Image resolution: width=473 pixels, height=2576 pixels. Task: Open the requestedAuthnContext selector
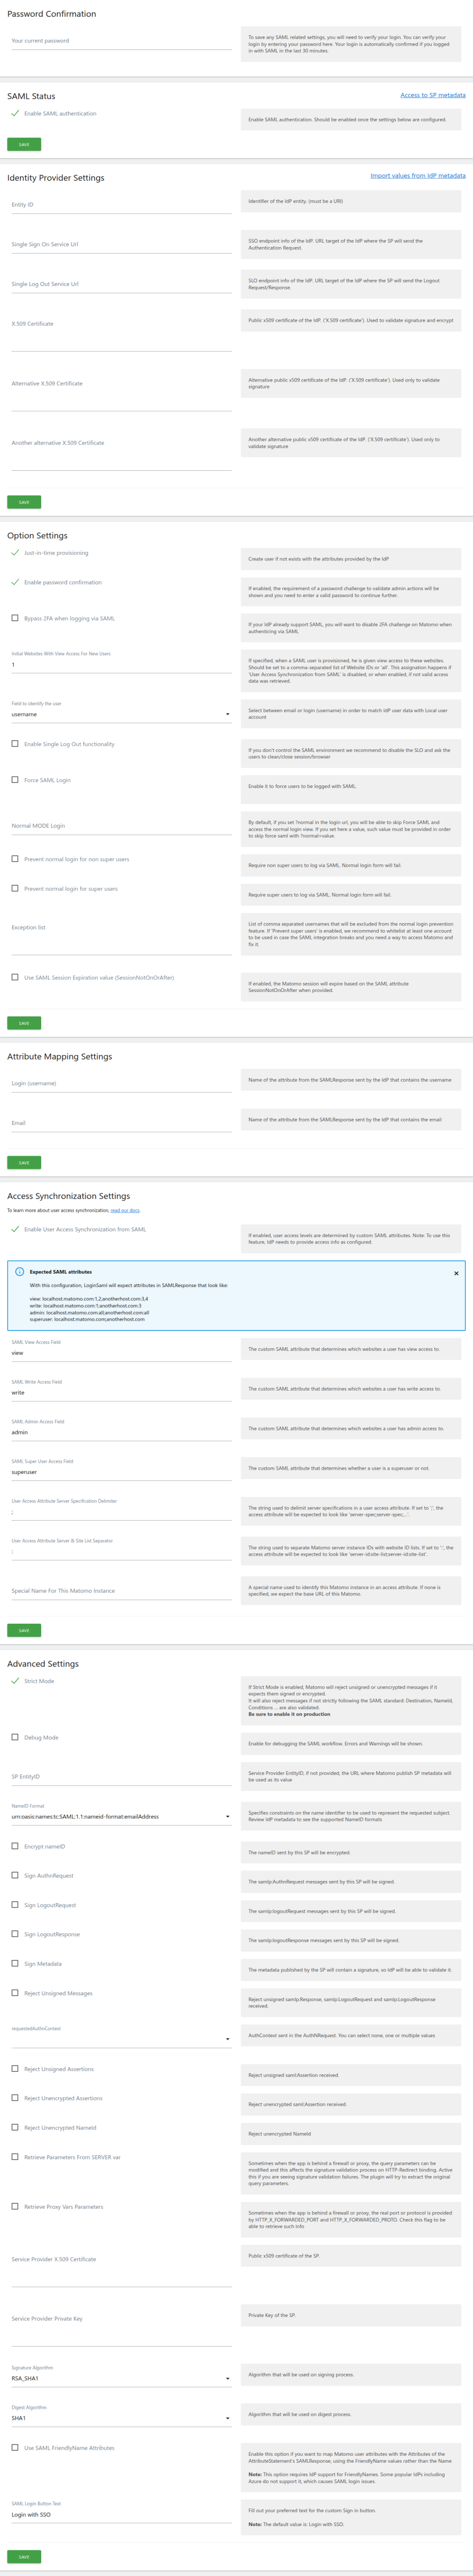[x=121, y=2038]
